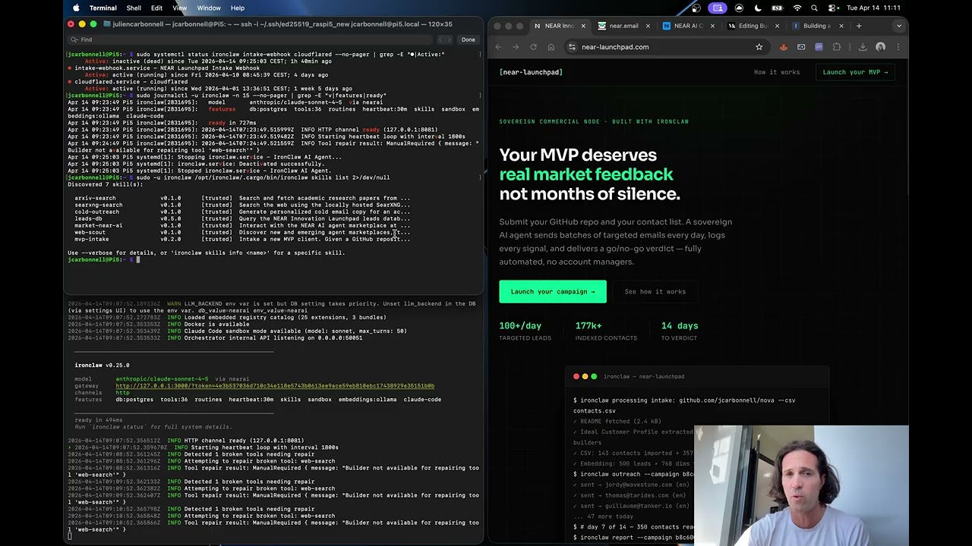
Task: Open the Window menu
Action: click(x=209, y=8)
